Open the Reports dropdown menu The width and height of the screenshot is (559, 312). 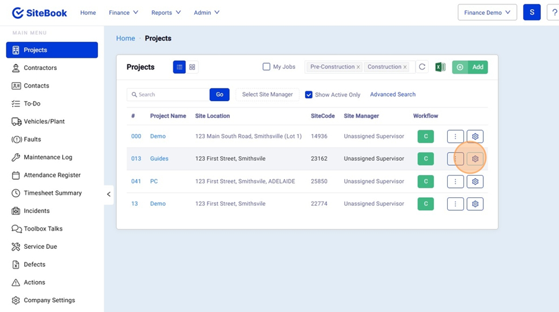(x=166, y=12)
